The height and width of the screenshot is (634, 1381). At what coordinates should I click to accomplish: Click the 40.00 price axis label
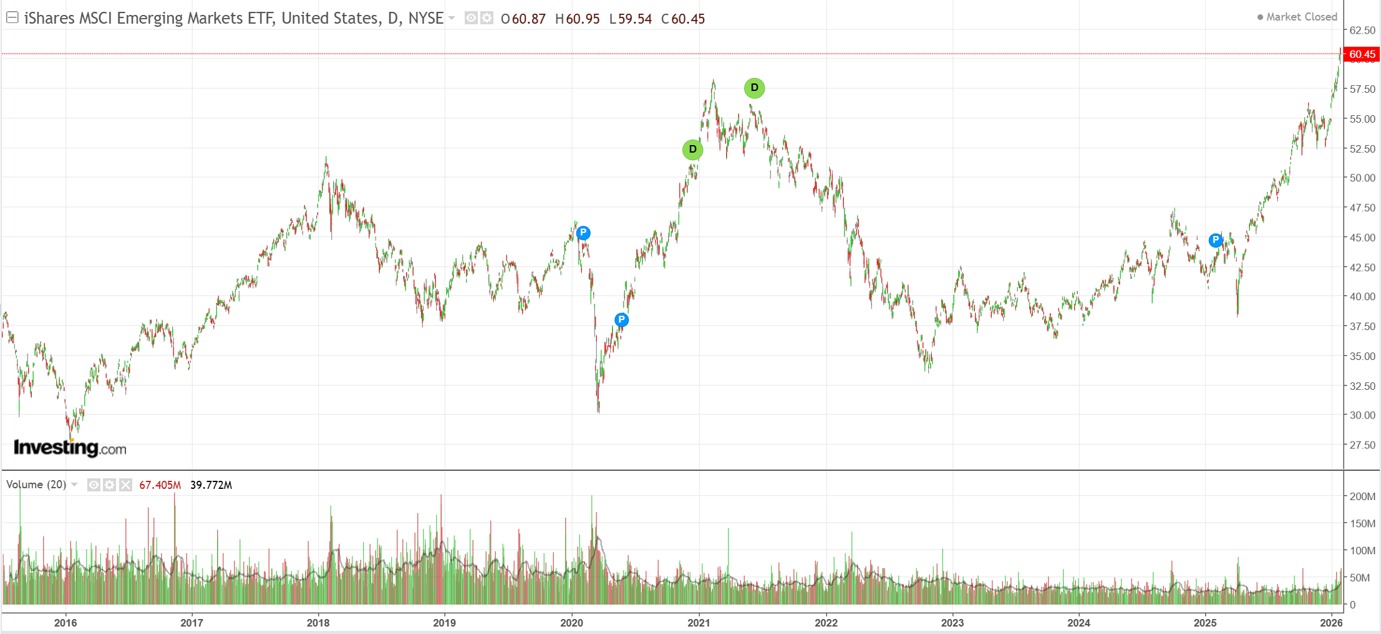1362,296
